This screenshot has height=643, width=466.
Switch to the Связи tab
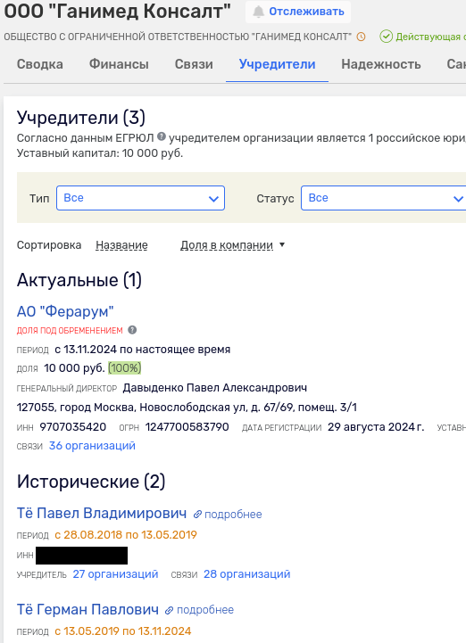(x=194, y=64)
